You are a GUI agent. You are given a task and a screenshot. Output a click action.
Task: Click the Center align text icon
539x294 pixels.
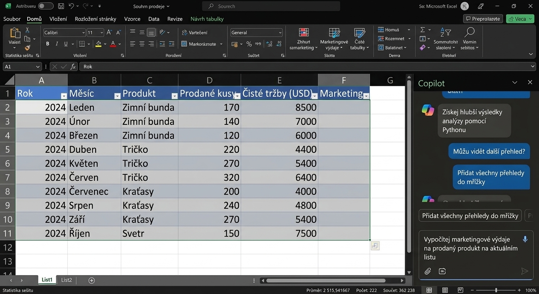point(142,44)
